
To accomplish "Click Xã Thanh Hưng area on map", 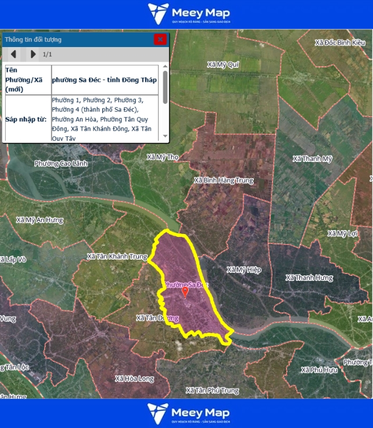I will 309,278.
